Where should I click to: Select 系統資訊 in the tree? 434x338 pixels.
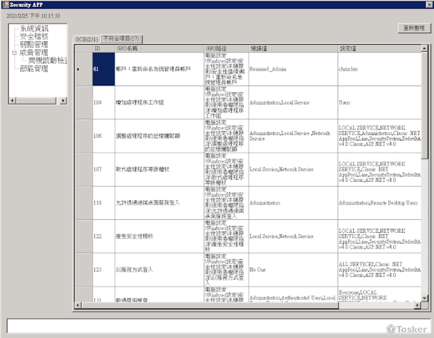[34, 29]
